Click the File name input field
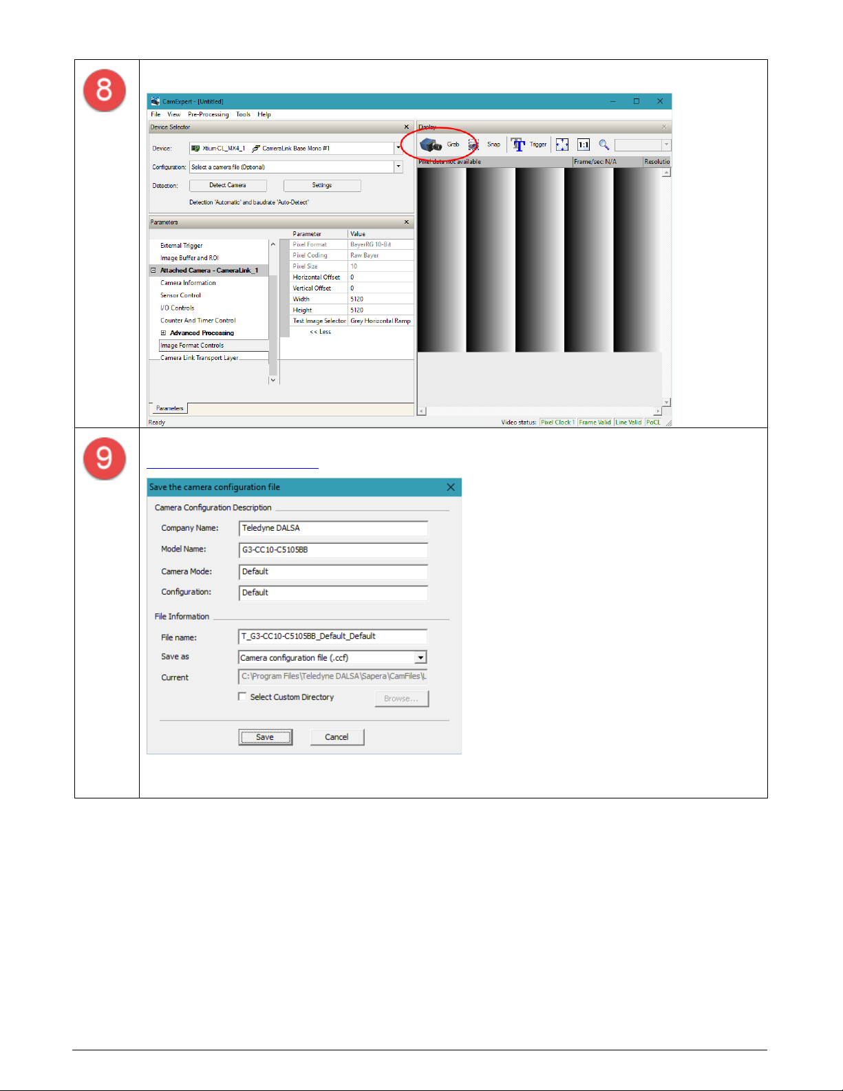This screenshot has width=843, height=1091. [333, 637]
